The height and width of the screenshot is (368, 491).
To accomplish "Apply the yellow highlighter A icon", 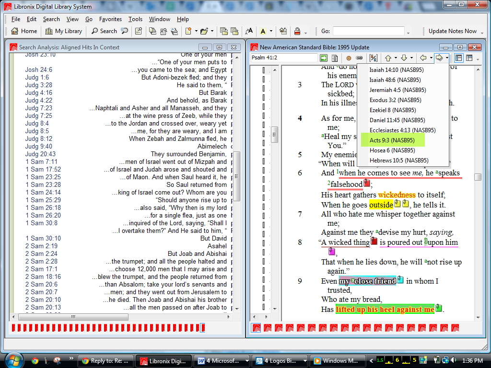I will click(x=263, y=31).
